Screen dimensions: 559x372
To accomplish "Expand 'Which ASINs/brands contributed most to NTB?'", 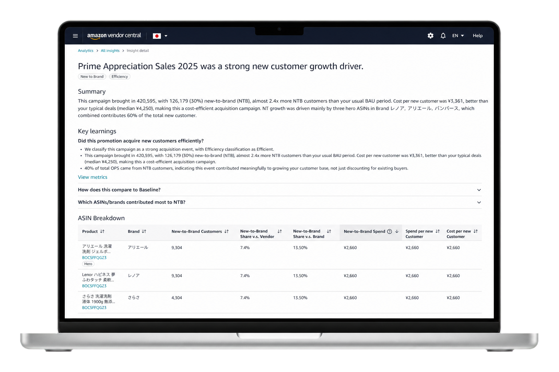I will tap(279, 202).
